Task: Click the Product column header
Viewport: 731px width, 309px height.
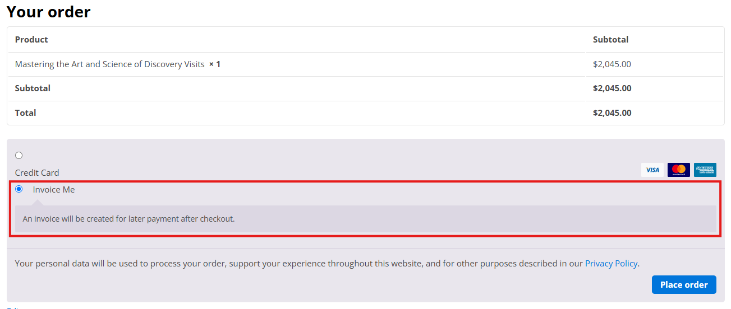Action: coord(31,40)
